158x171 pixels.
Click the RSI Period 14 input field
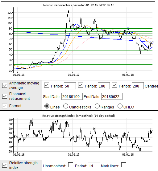pyautogui.click(x=94, y=166)
